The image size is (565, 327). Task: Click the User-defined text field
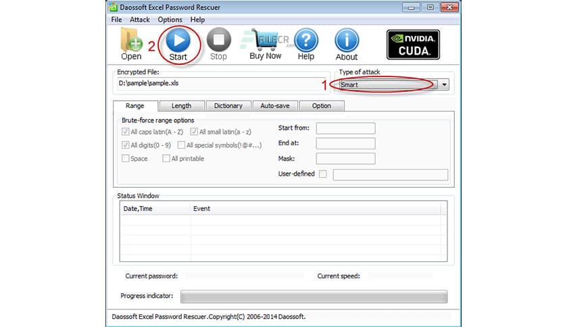pyautogui.click(x=391, y=175)
